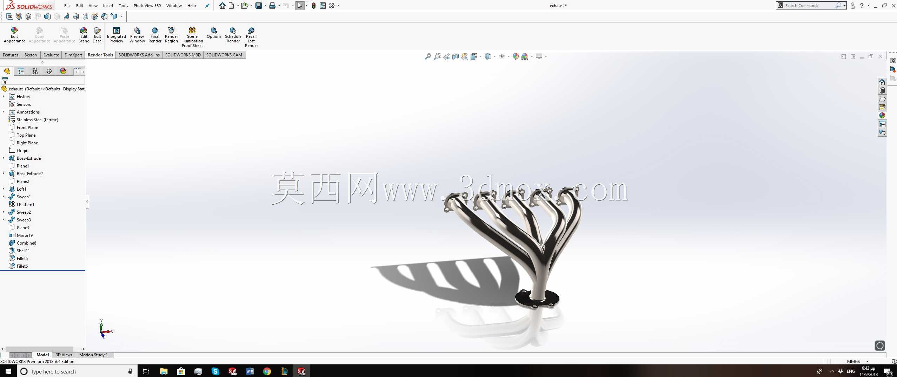Click the Rebuild traffic light icon
Screen dimensions: 897x377
314,6
